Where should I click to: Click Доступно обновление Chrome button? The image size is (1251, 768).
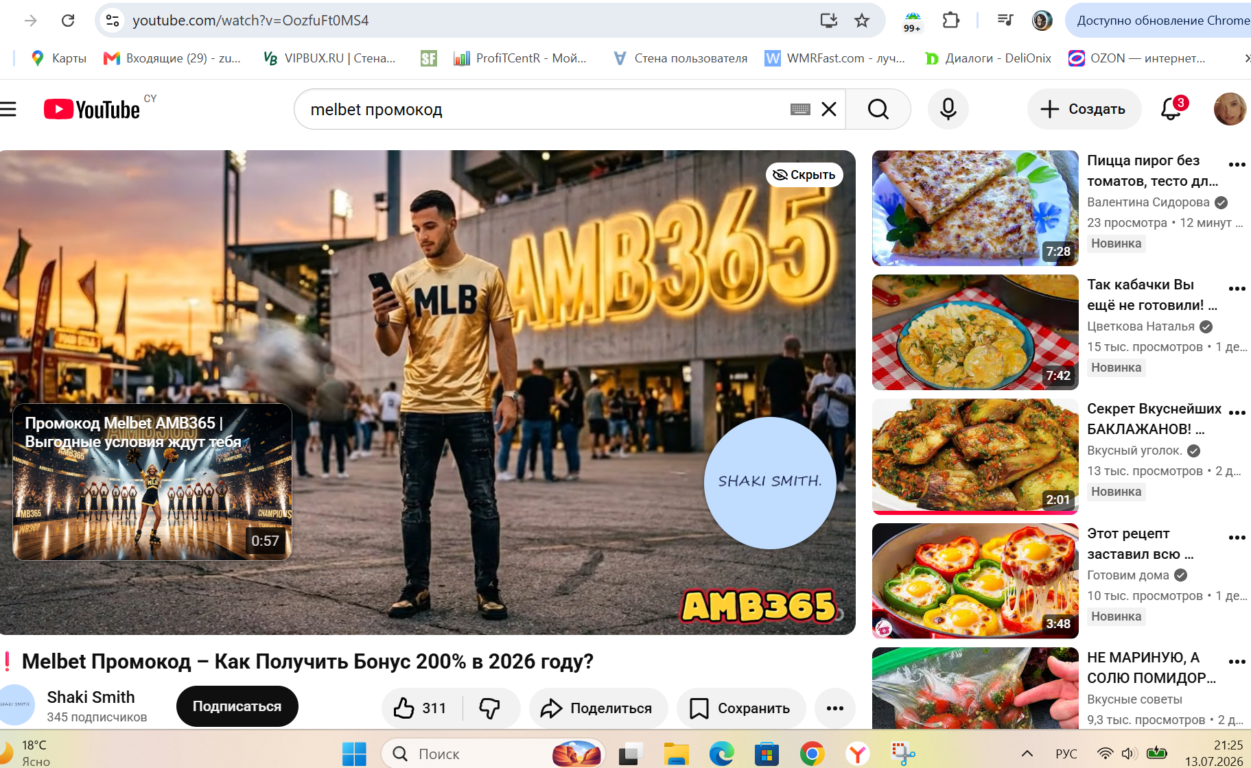[1158, 21]
